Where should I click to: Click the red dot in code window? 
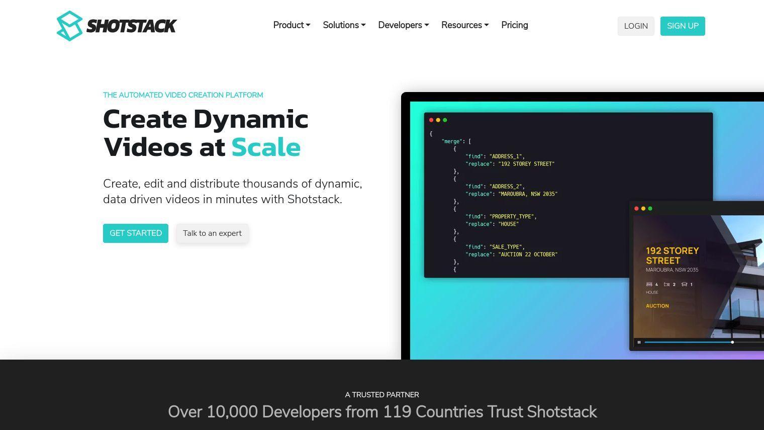pyautogui.click(x=431, y=120)
